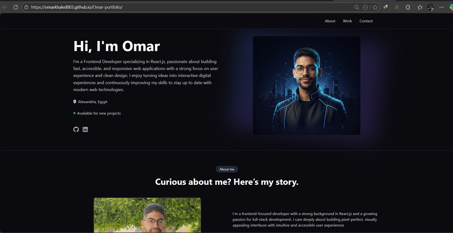This screenshot has height=233, width=453.
Task: Click the Alexandria, Egypt text
Action: [93, 102]
